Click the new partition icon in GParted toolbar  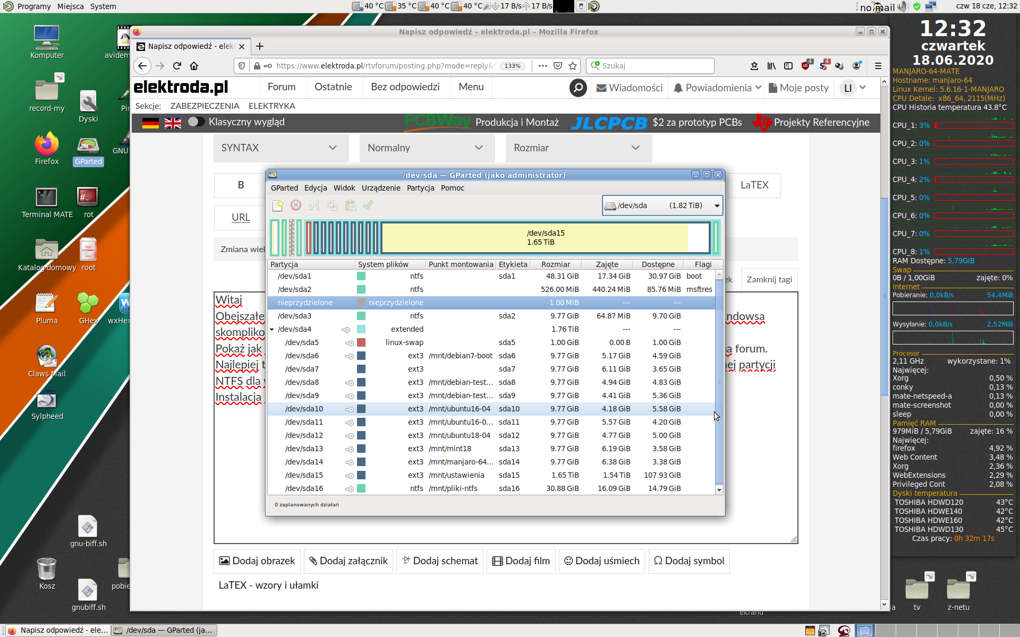pos(278,205)
